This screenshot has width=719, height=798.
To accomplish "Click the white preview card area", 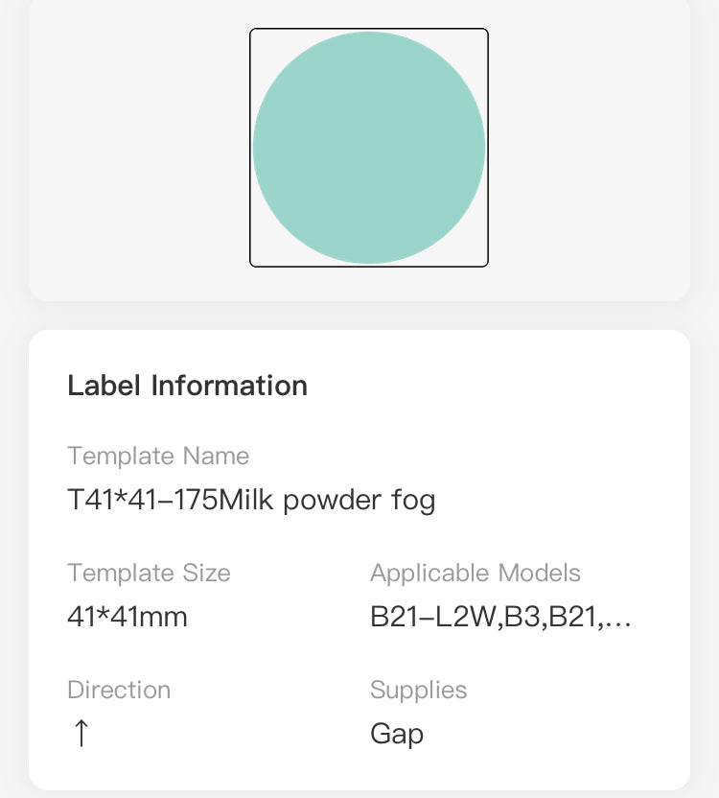I will 134,147.
